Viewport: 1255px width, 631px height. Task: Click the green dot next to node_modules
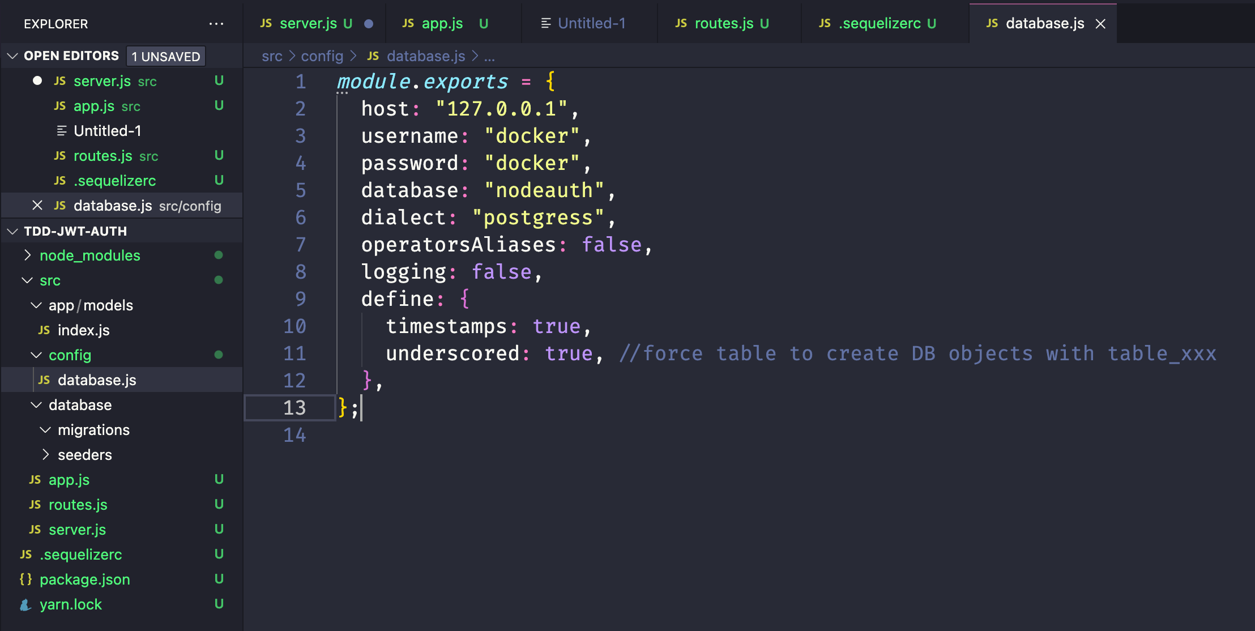point(219,255)
